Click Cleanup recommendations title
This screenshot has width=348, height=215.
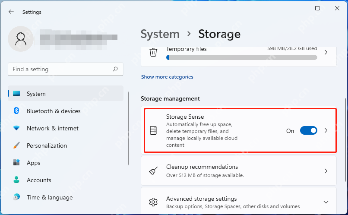pyautogui.click(x=202, y=167)
